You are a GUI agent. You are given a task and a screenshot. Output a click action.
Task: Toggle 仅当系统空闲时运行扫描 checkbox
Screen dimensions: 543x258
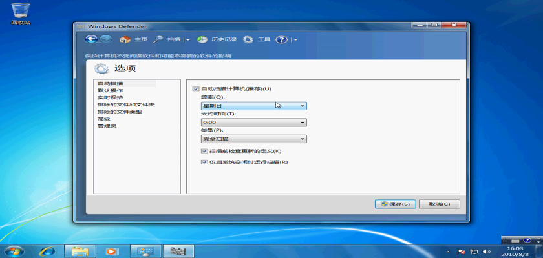[x=204, y=162]
